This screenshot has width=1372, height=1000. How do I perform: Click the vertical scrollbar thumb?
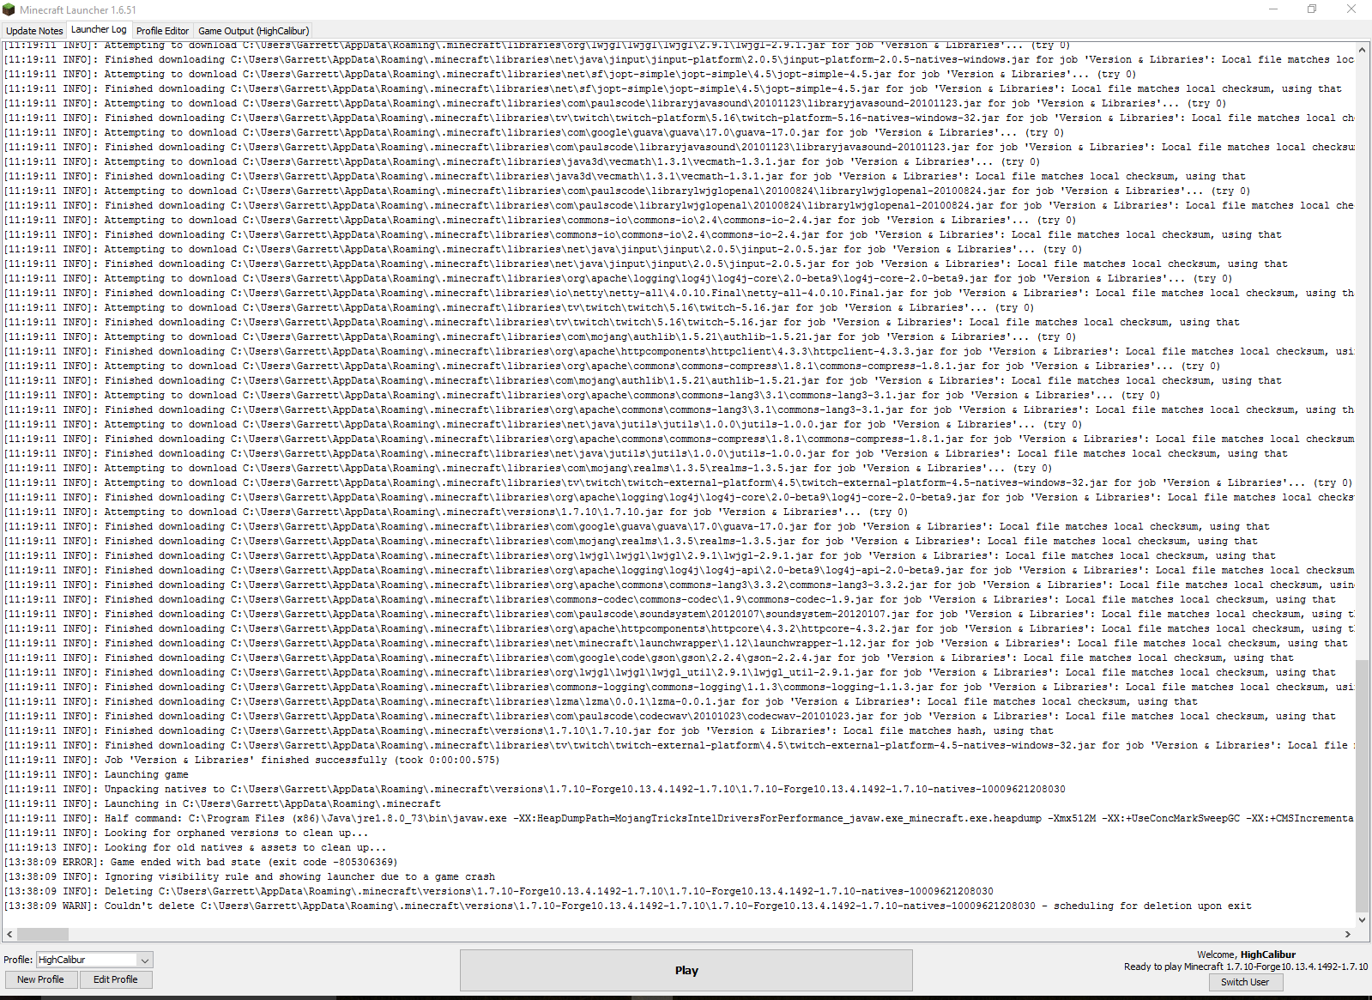pos(1363,787)
